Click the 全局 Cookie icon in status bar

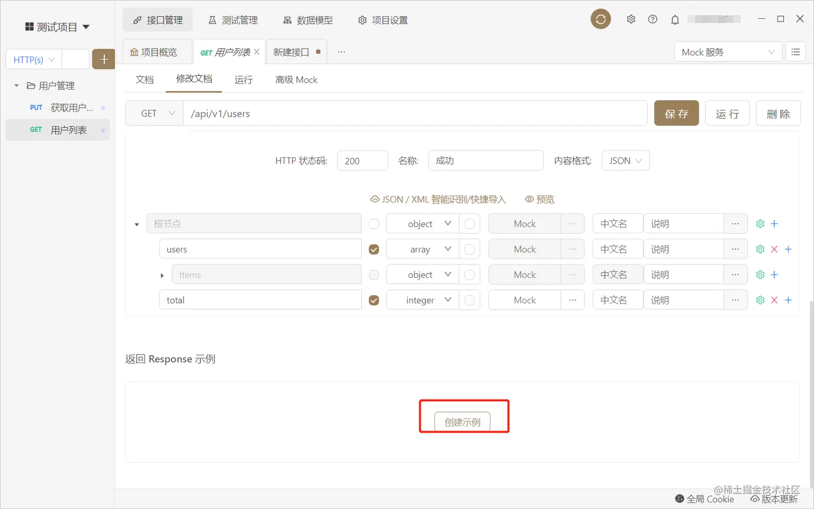pos(679,499)
